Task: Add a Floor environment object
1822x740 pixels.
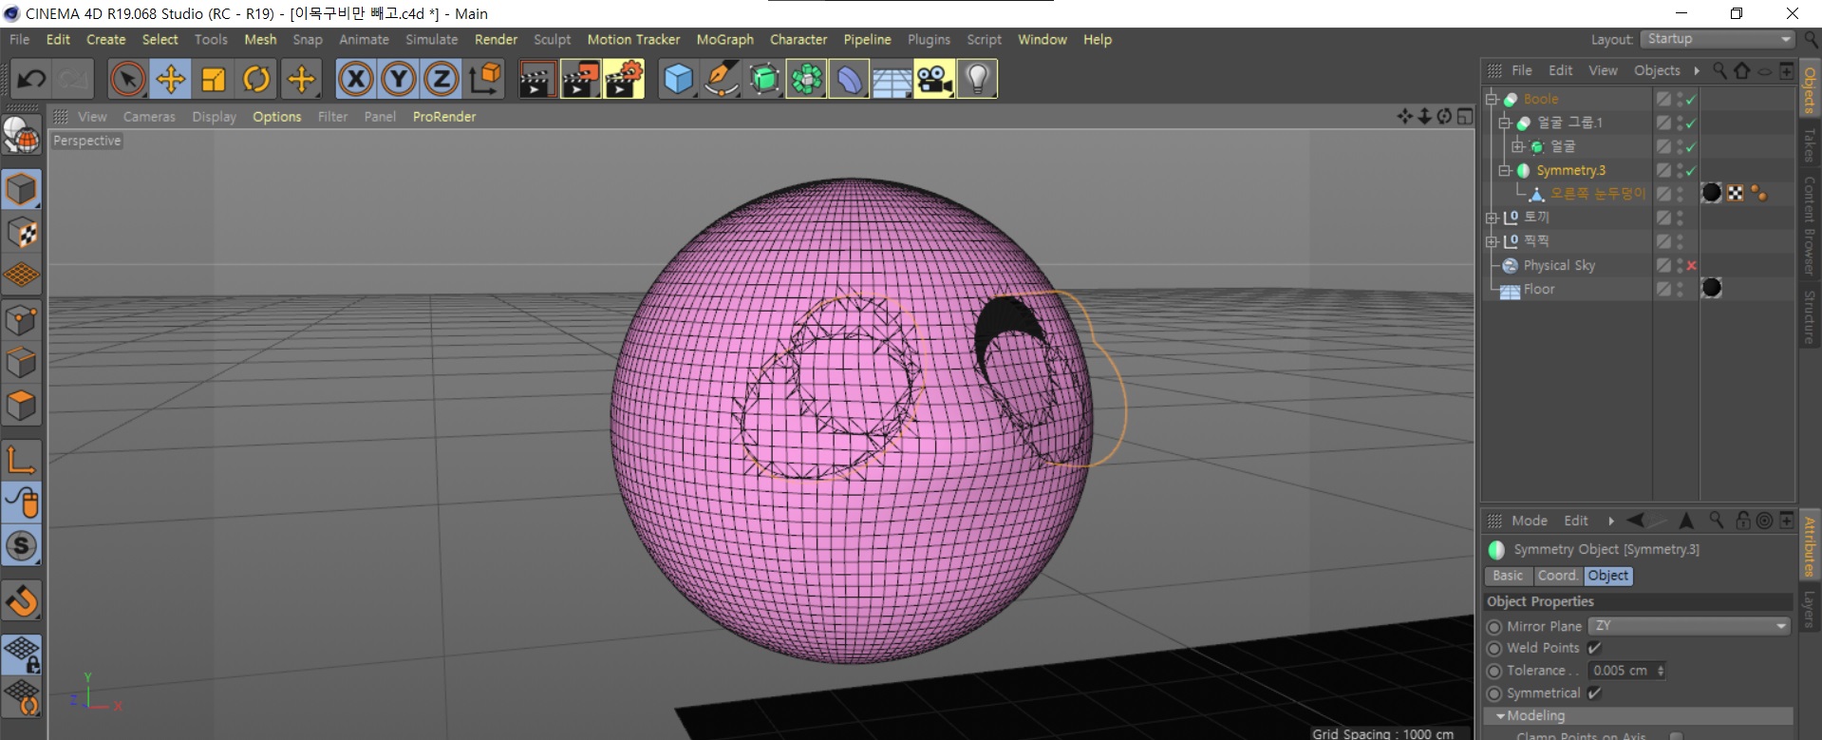Action: 892,79
